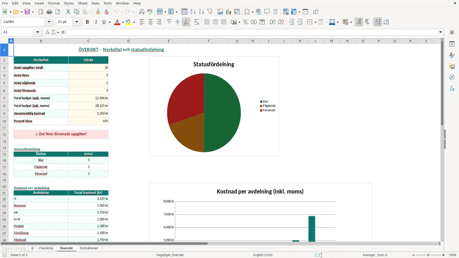Viewport: 459px width, 258px height.
Task: Add decimal place icon
Action: [272, 22]
